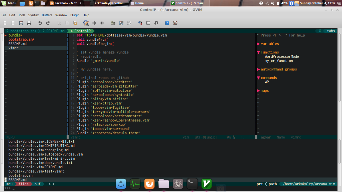Click the Undo toolbar icon

(40, 23)
